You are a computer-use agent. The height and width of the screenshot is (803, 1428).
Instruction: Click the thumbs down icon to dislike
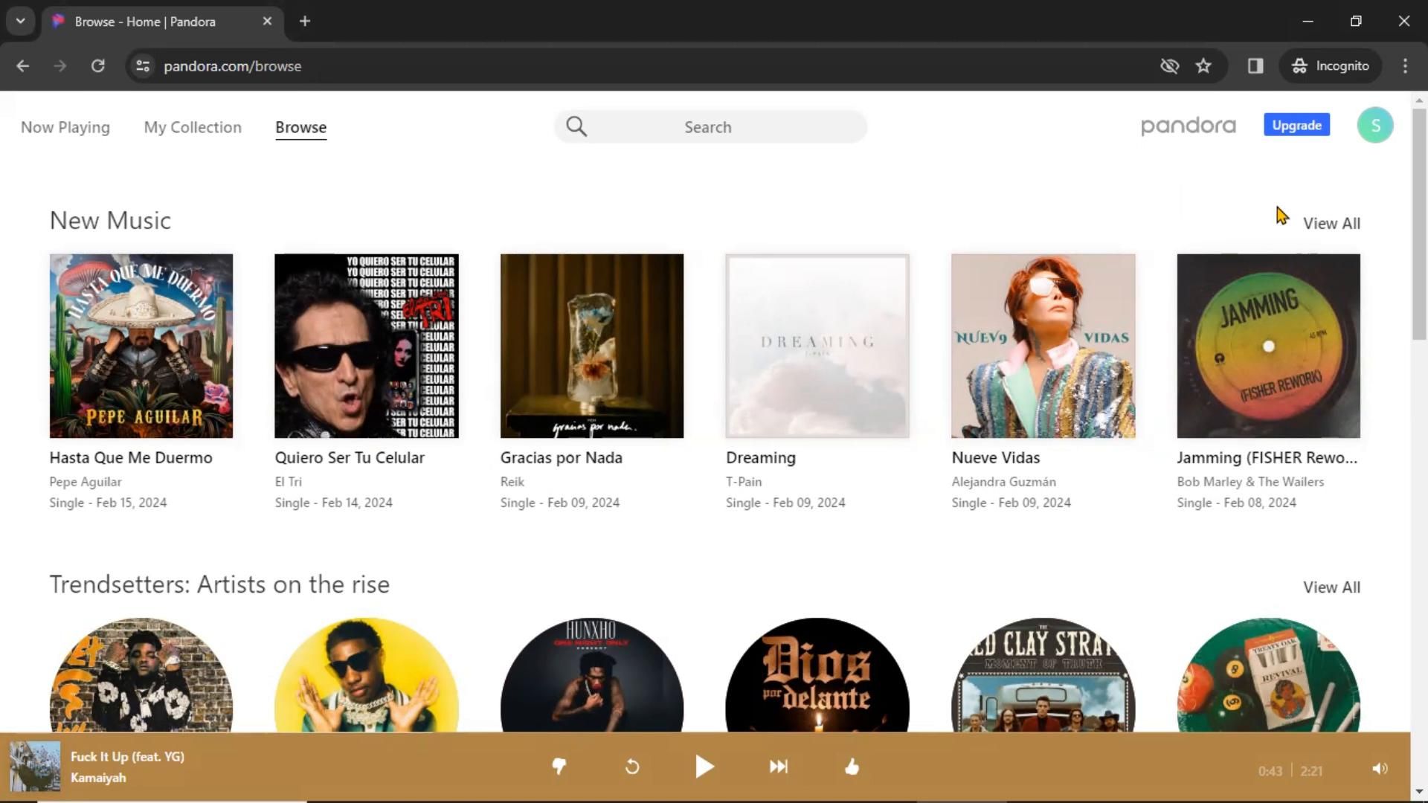(x=559, y=767)
